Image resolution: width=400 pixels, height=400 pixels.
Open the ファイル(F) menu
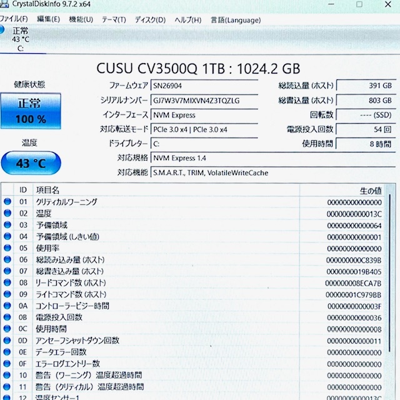14,19
